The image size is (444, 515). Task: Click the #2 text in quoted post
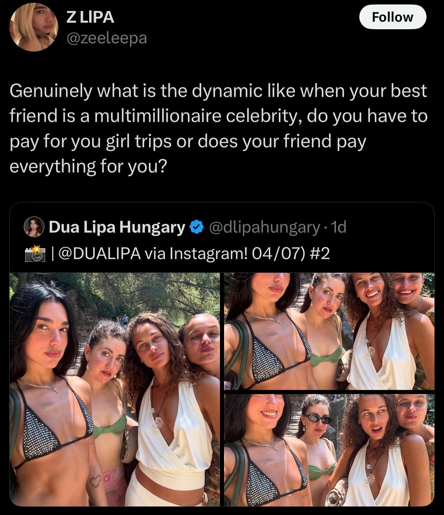(319, 254)
